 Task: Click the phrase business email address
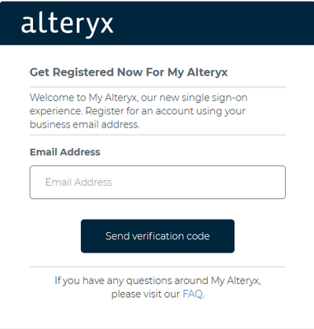pos(84,124)
